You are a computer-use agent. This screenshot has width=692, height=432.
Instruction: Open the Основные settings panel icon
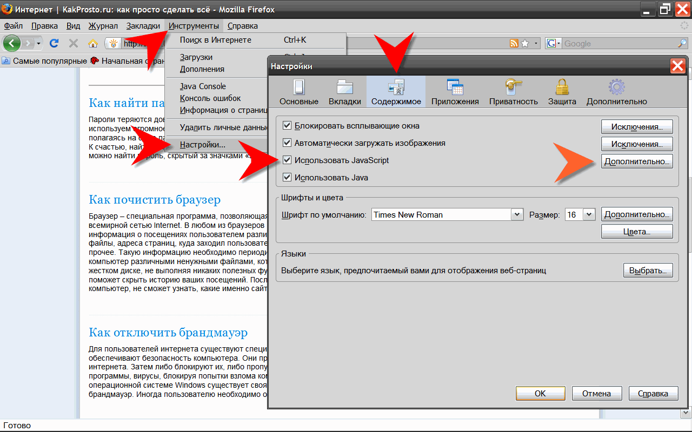(x=299, y=91)
